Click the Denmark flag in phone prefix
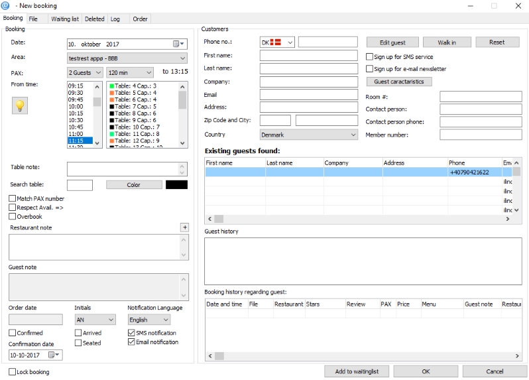The height and width of the screenshot is (380, 529). click(x=276, y=42)
